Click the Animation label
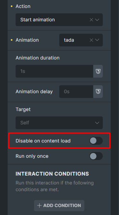119x215 pixels. point(27,40)
